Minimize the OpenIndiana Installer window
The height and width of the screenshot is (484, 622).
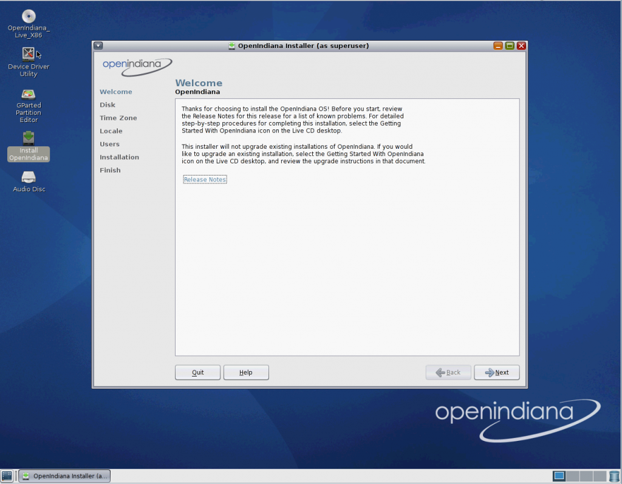[x=498, y=46]
